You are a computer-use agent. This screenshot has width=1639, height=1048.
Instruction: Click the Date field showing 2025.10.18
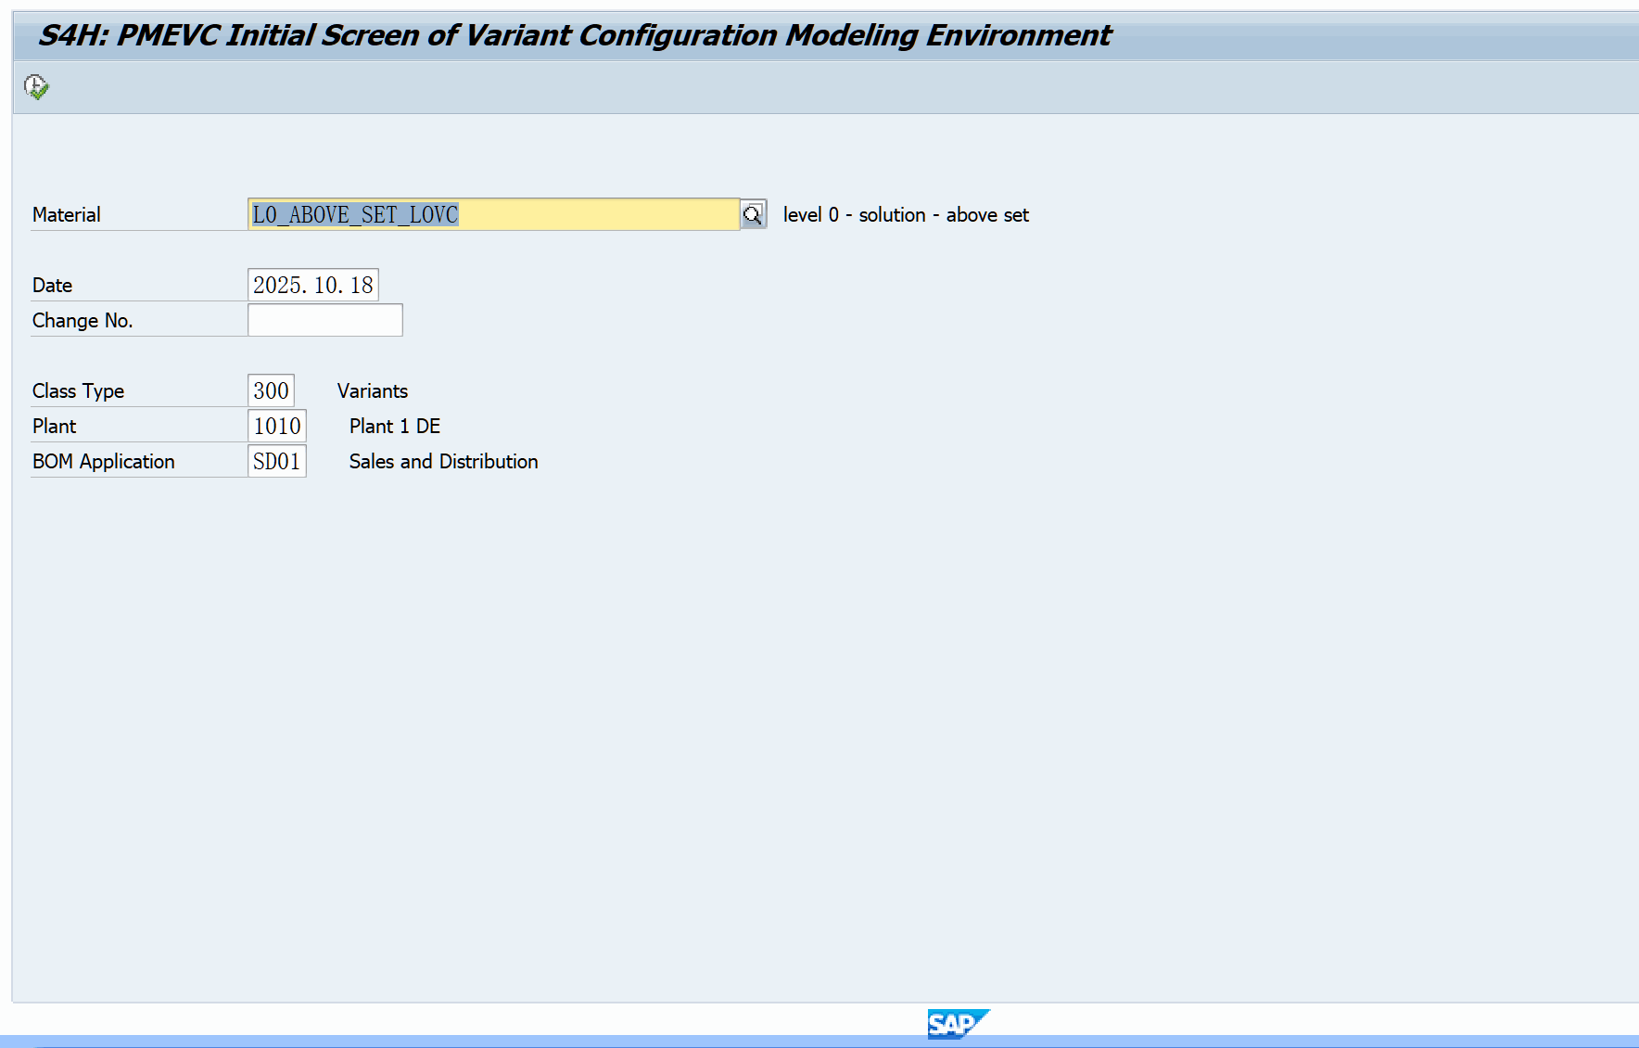[313, 285]
